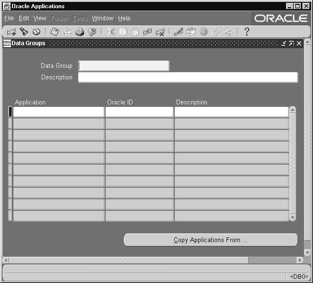Click the top Description field

(x=188, y=77)
